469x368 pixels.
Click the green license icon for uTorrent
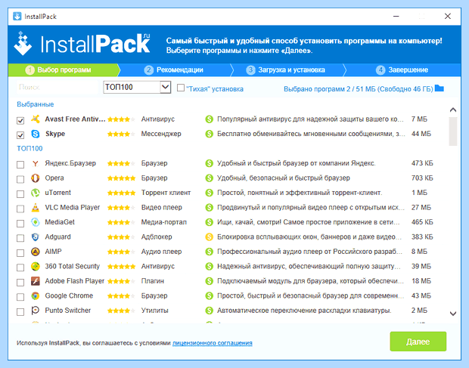tap(209, 193)
